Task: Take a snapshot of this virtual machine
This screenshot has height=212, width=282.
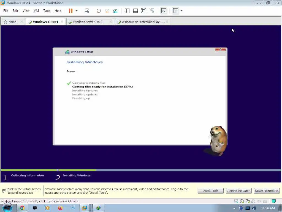Action: click(99, 11)
